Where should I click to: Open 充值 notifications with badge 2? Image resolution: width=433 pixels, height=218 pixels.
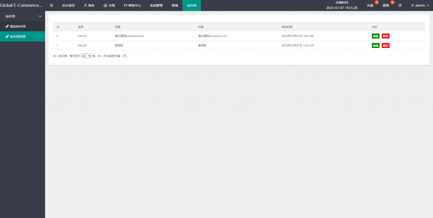coord(370,5)
